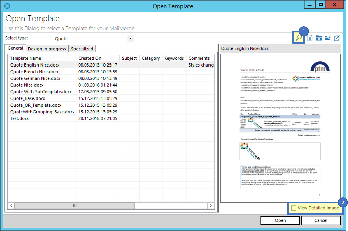Click the Keywords column header
This screenshot has height=231, width=348.
tap(174, 58)
